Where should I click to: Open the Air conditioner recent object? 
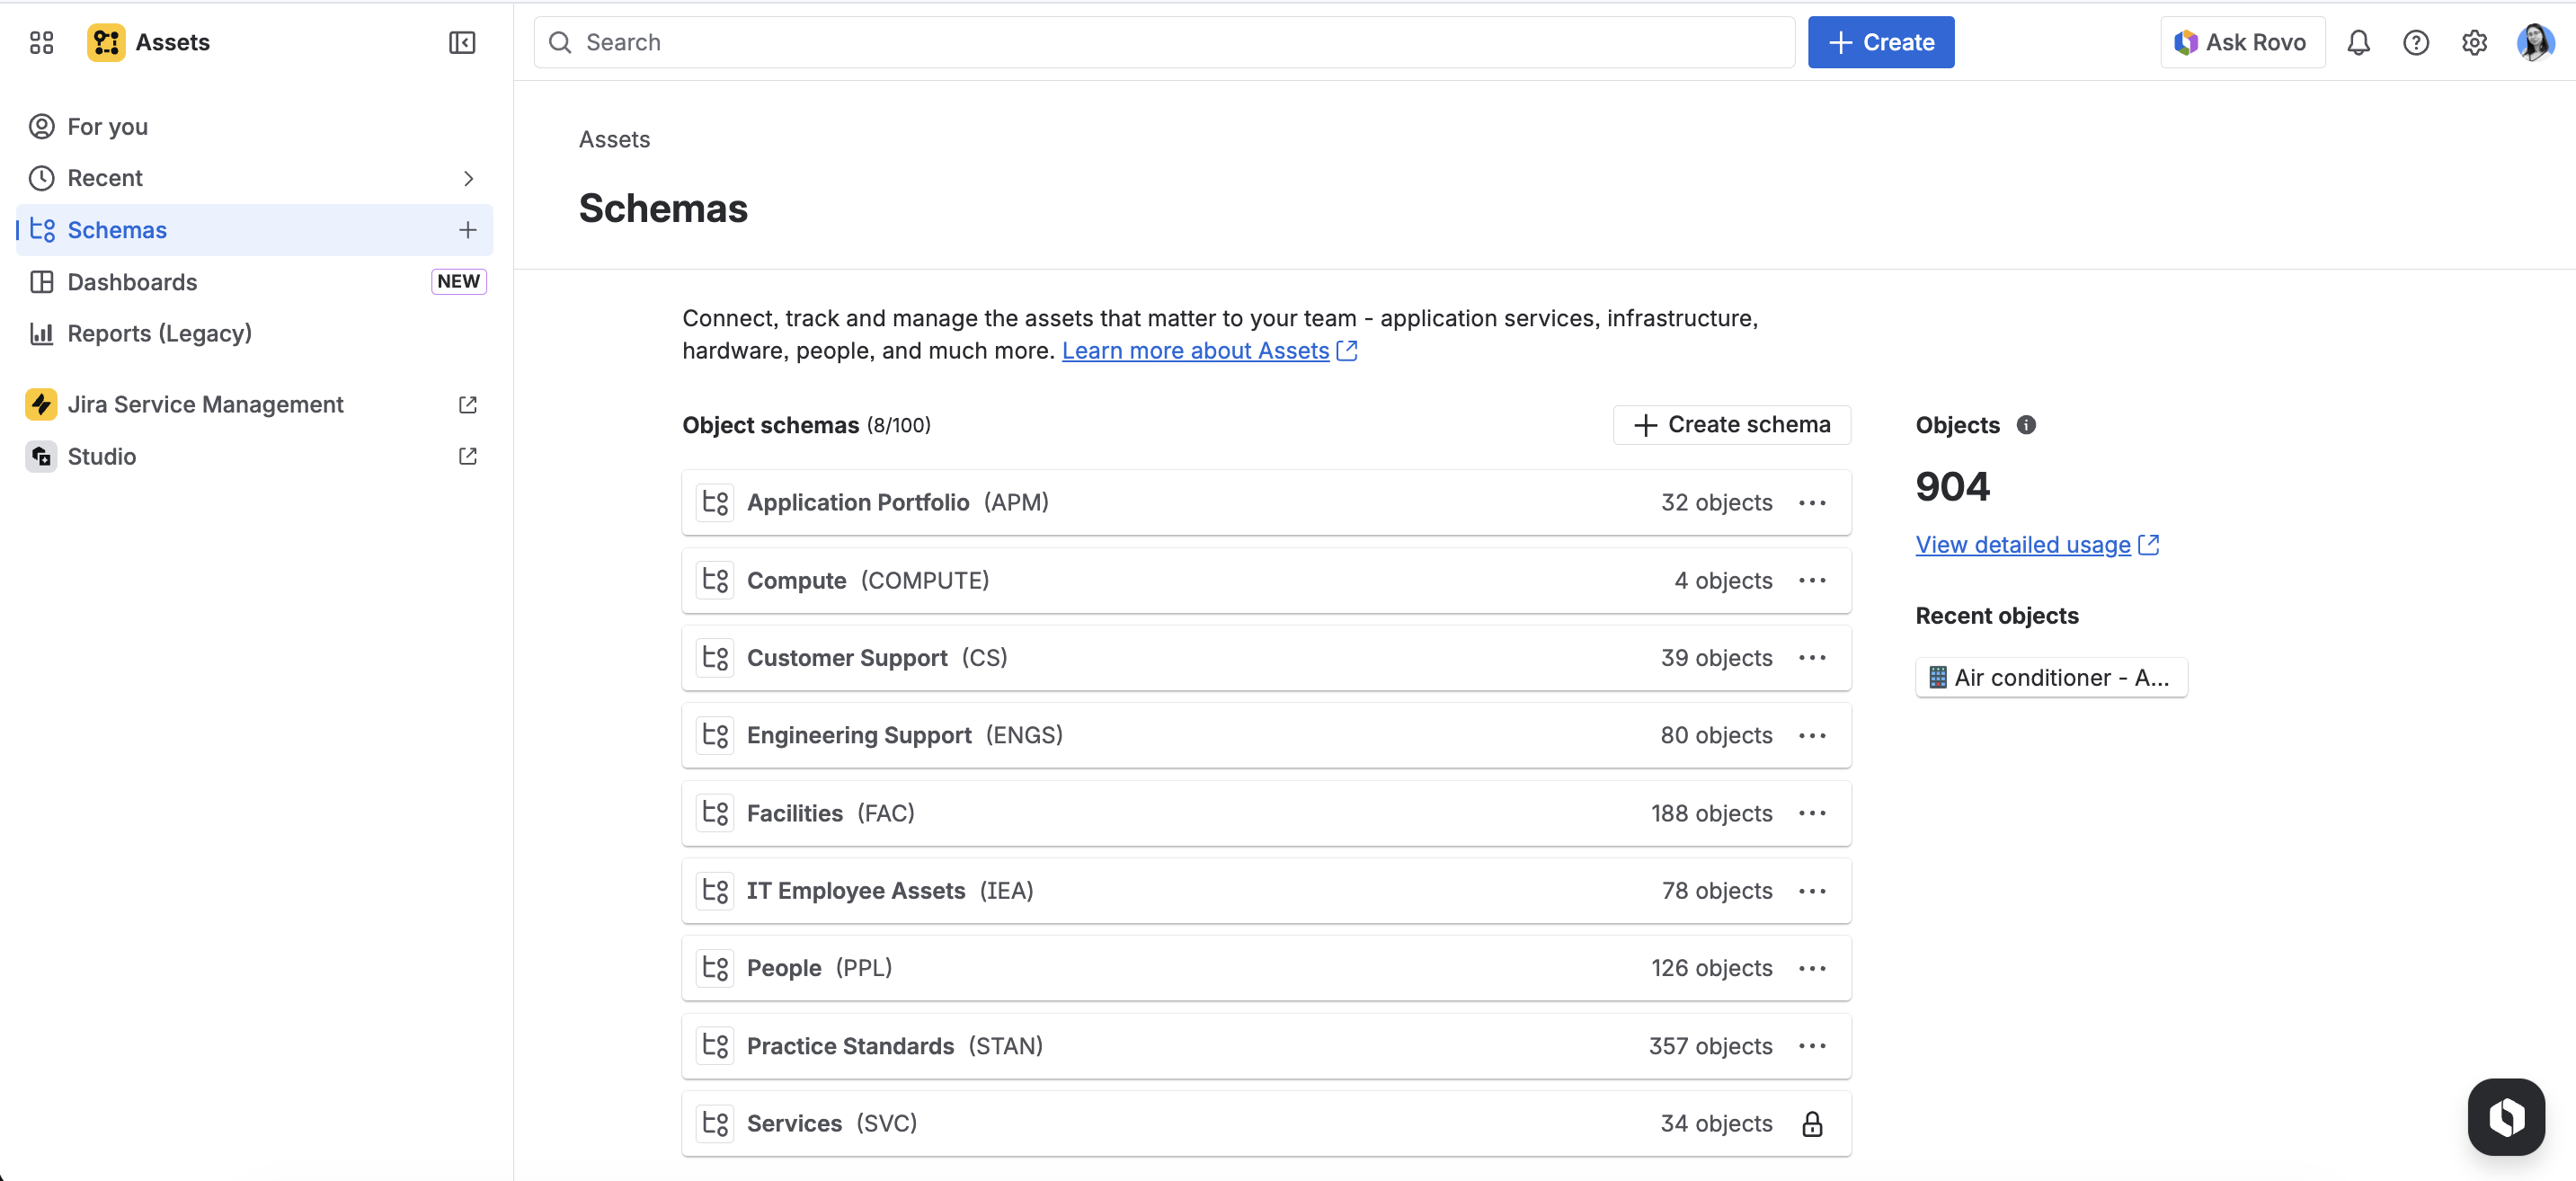coord(2050,677)
